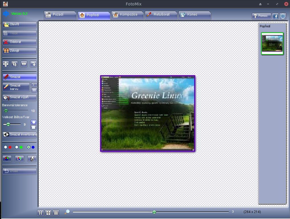Screen dimensions: 290x219
Task: Open Pomoc help
Action: pos(261,16)
